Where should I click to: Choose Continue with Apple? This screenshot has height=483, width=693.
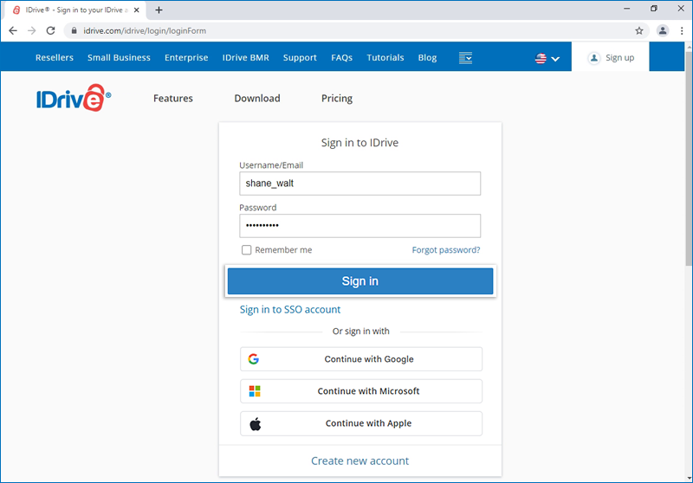[x=361, y=424]
